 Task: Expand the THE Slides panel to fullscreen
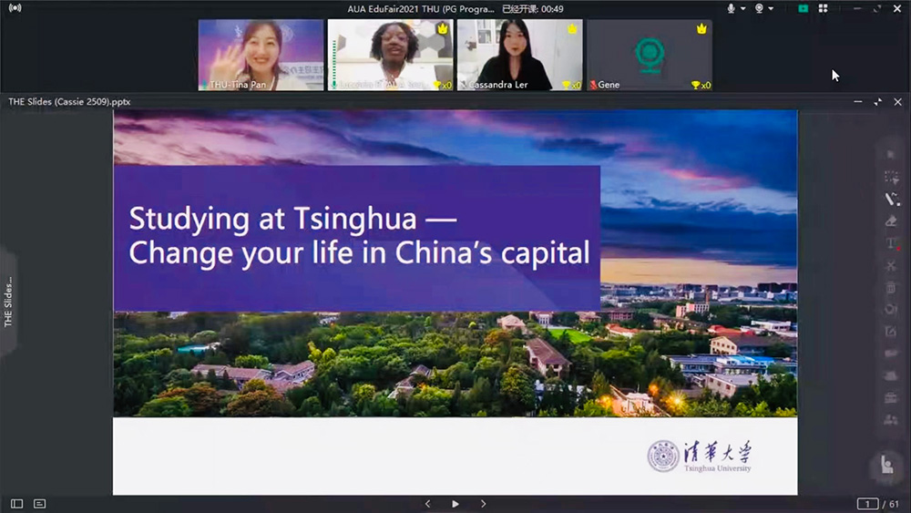coord(878,102)
